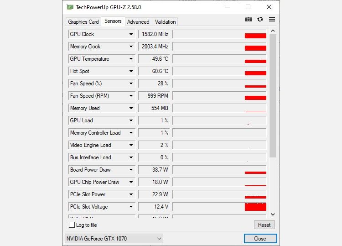Open the hamburger menu icon
Screen dimensions: 342x246
click(272, 20)
